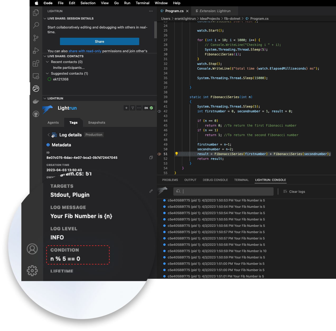This screenshot has width=336, height=331.
Task: Open the File menu
Action: point(61,3)
